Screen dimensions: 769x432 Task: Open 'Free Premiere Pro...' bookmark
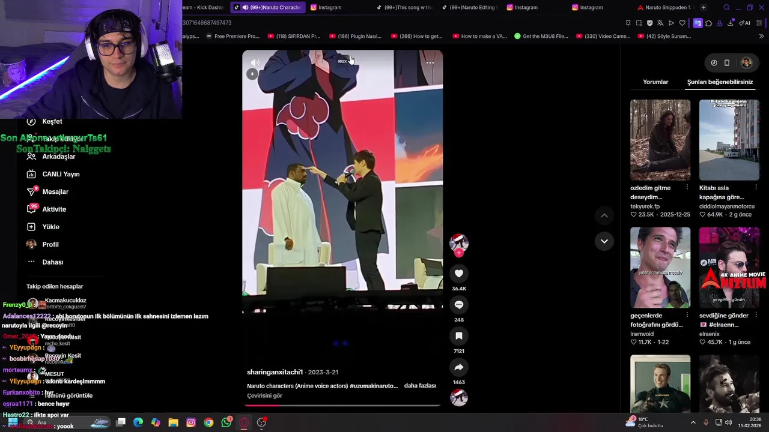coord(233,36)
